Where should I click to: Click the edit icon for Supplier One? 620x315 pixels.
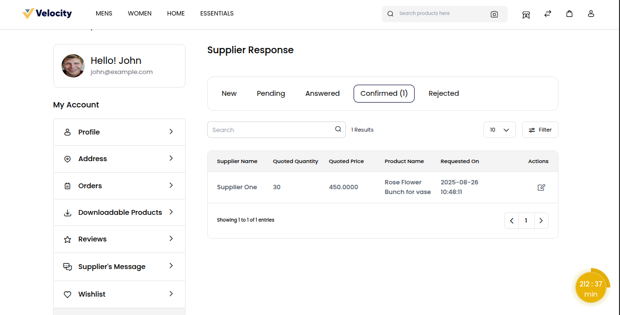[x=542, y=187]
